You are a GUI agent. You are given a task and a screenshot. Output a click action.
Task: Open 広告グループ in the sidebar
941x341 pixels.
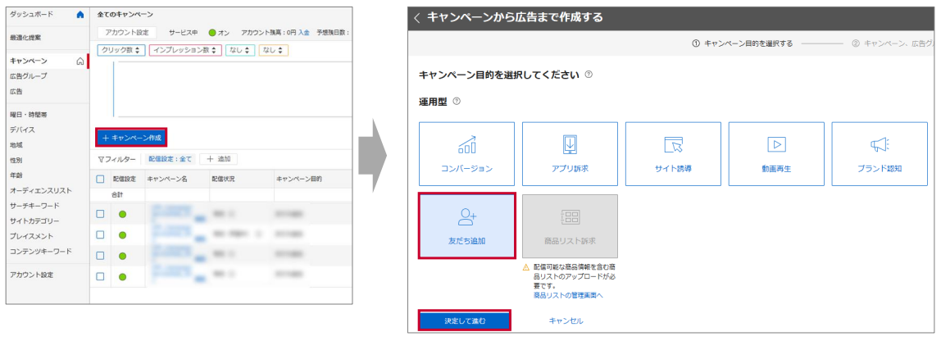28,76
